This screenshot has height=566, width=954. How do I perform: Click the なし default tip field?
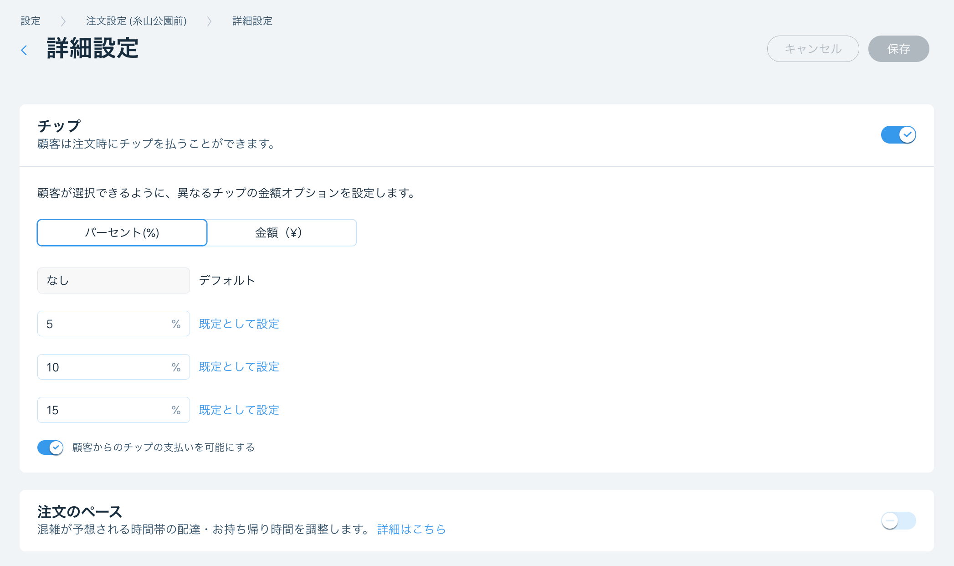(113, 280)
